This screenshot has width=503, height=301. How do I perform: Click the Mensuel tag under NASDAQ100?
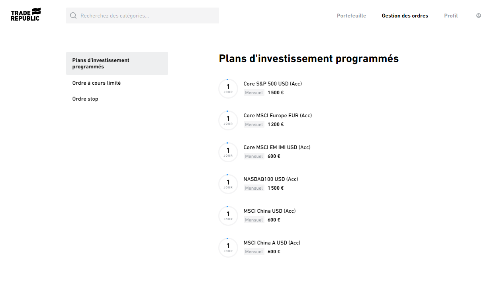click(x=254, y=188)
